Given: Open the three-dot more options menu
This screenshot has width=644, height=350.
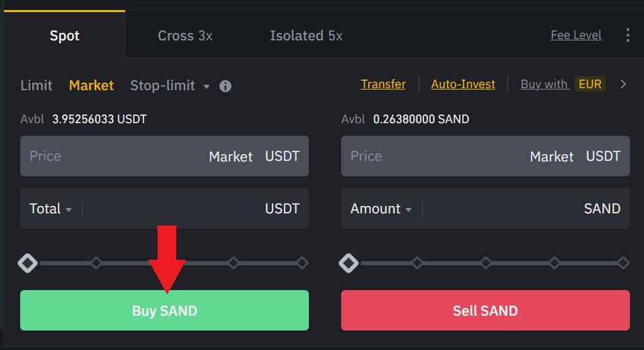Looking at the screenshot, I should click(x=628, y=35).
